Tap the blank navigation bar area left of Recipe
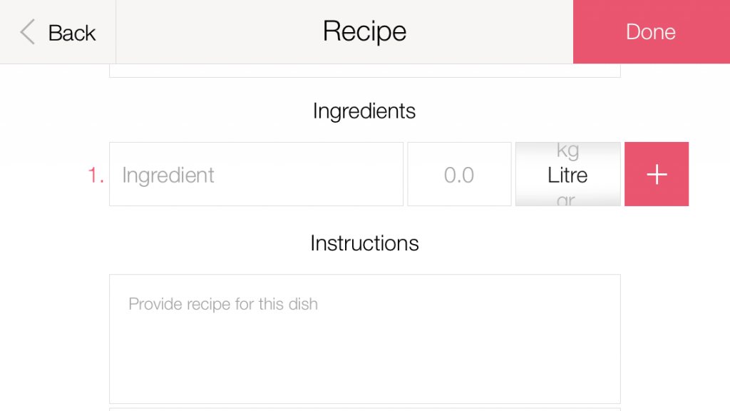 tap(214, 32)
